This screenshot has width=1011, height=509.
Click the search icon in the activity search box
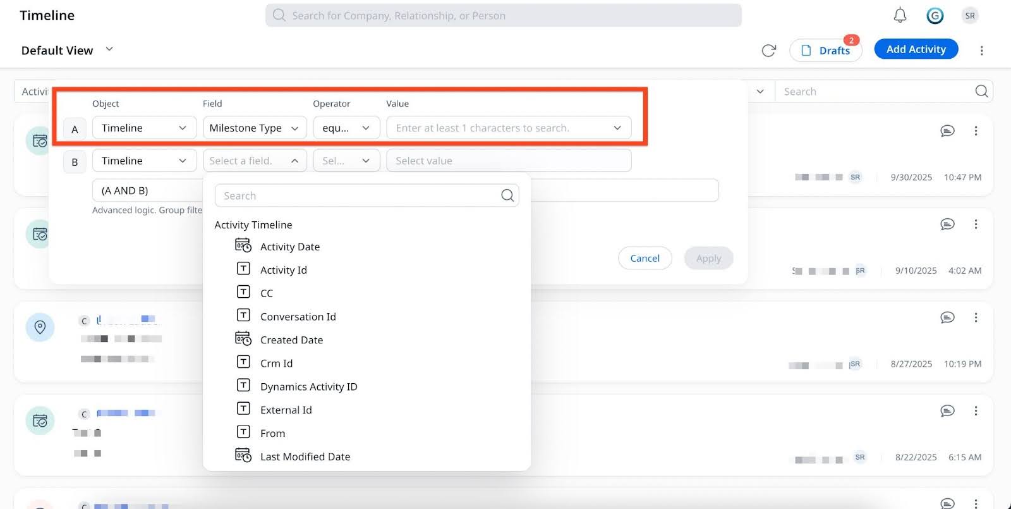click(981, 91)
